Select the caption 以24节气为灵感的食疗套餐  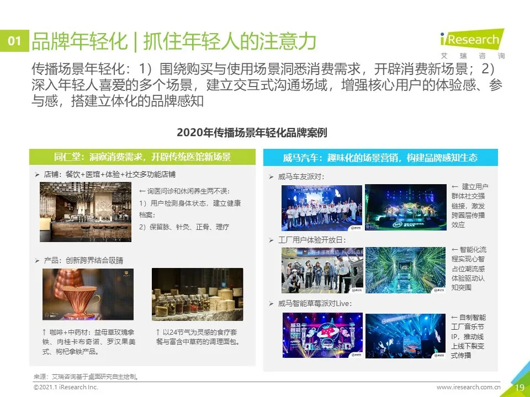pyautogui.click(x=198, y=337)
